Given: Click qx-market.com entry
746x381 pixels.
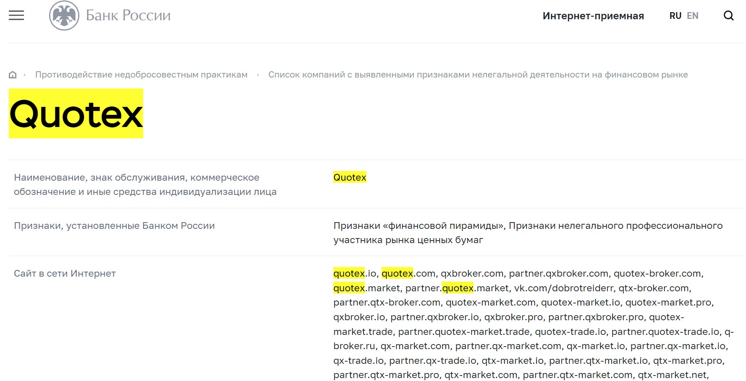Looking at the screenshot, I should [x=415, y=346].
